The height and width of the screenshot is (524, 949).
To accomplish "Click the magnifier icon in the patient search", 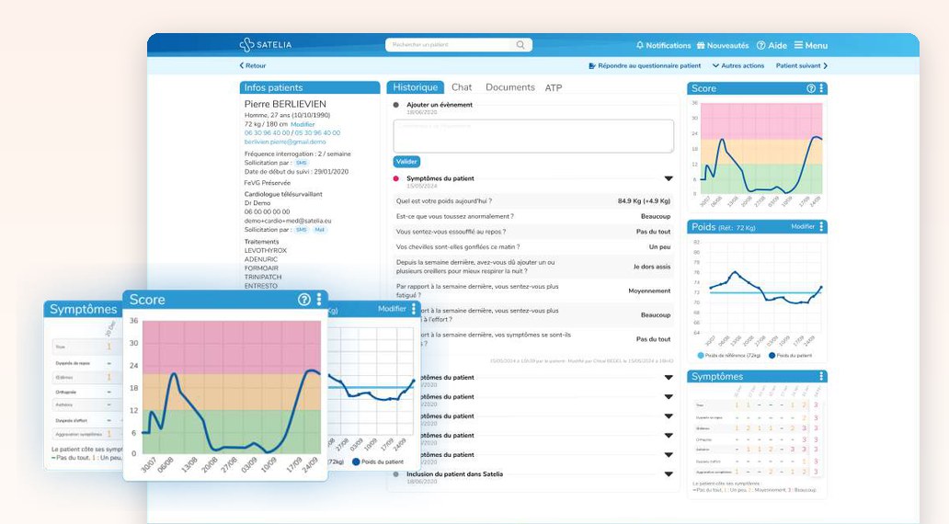I will [x=520, y=45].
